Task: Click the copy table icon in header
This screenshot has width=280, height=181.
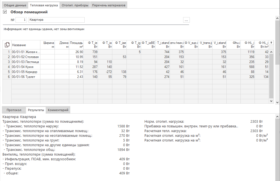Action: (x=7, y=45)
